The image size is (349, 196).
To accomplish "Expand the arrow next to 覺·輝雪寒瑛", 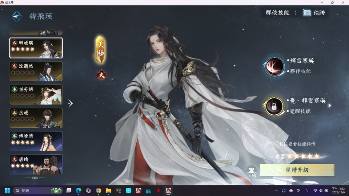I will 329,106.
